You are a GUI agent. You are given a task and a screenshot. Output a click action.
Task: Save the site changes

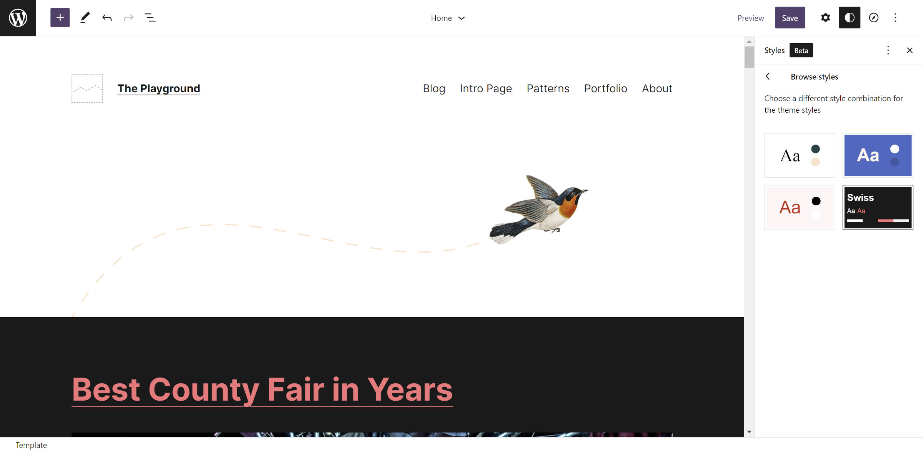click(790, 18)
